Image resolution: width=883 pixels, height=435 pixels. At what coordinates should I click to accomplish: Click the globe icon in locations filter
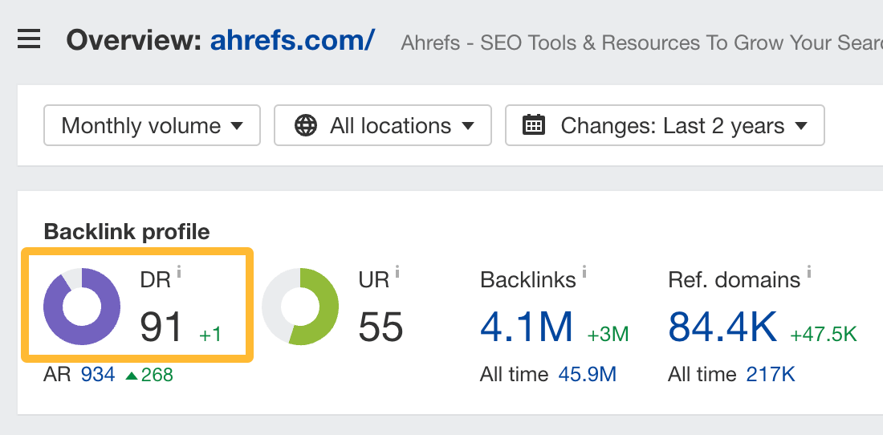305,125
